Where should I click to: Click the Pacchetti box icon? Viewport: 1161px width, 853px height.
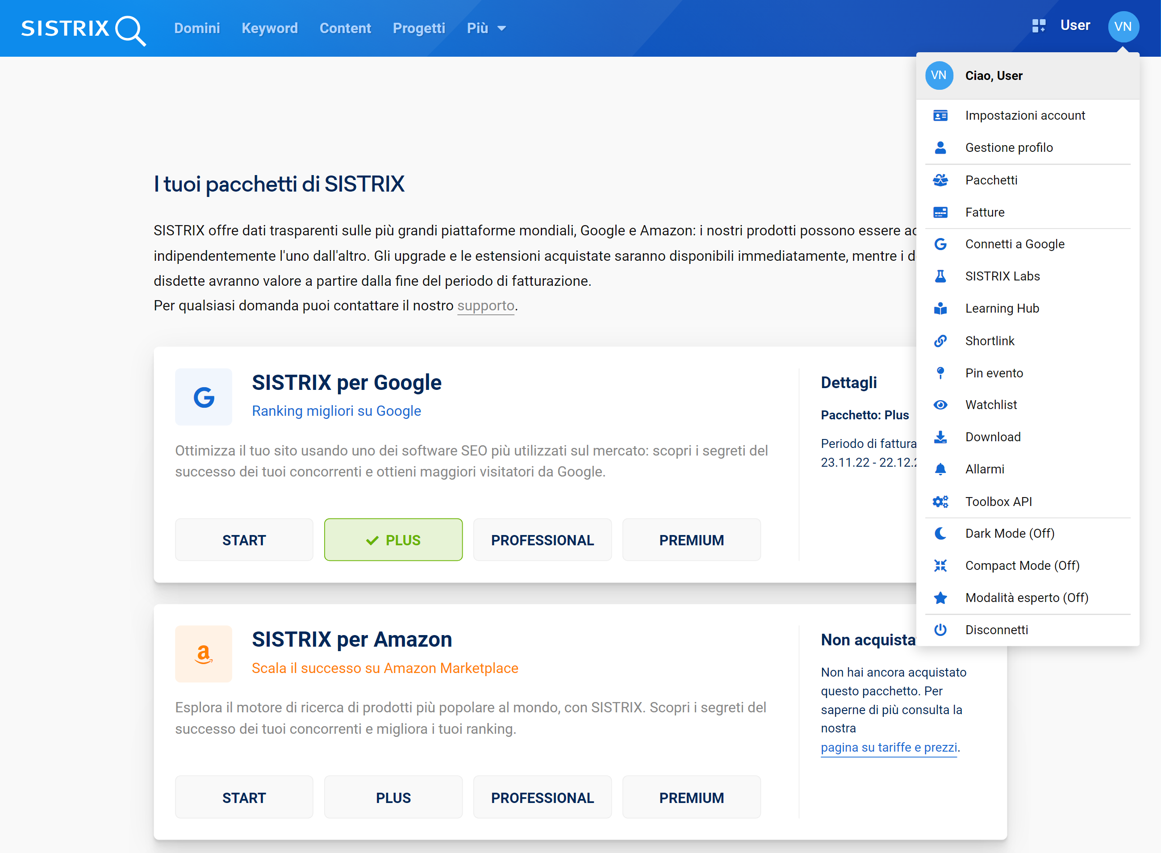(x=940, y=180)
